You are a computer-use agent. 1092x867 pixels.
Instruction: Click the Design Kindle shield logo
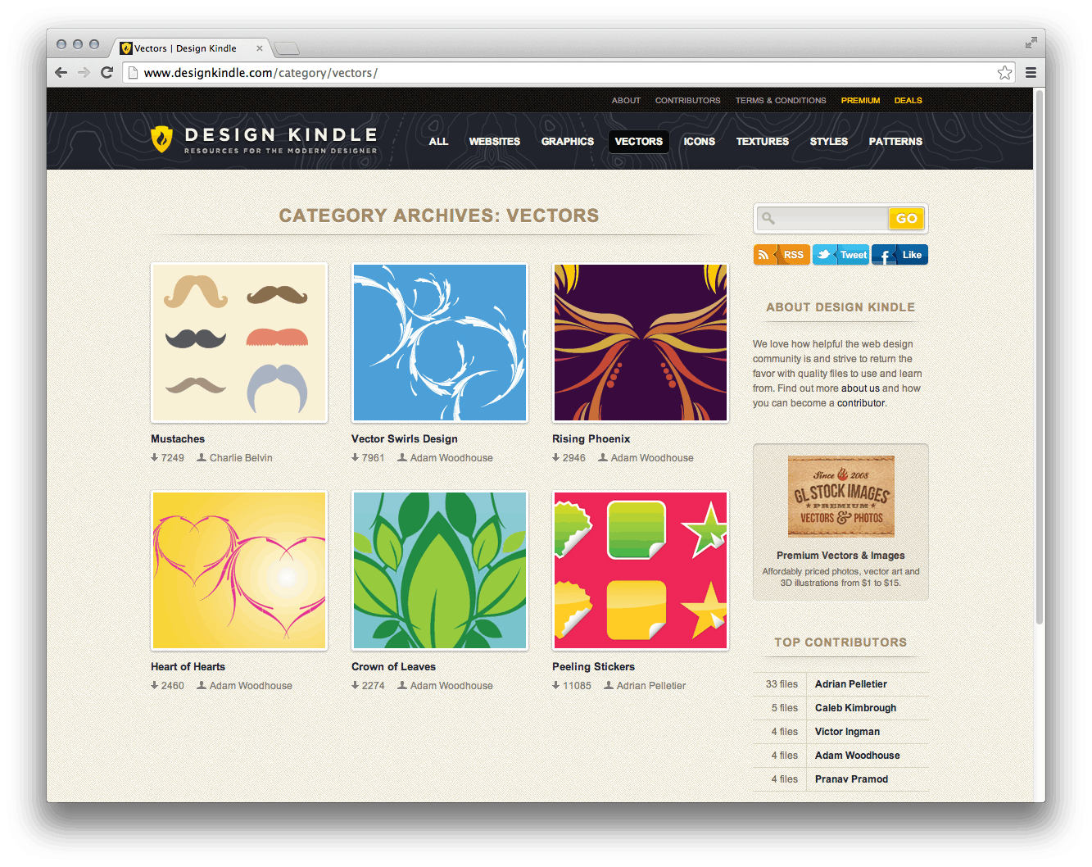pos(161,139)
